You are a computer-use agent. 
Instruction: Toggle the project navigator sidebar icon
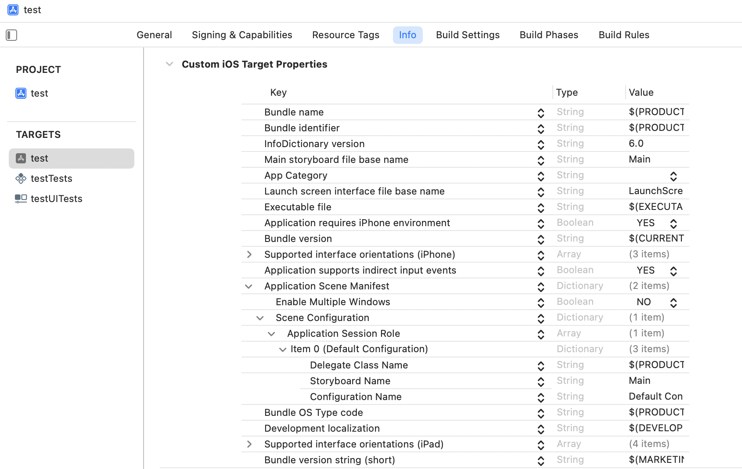tap(11, 35)
